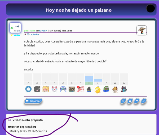
Task: Click the 'preguntado' label
Action: point(29,31)
